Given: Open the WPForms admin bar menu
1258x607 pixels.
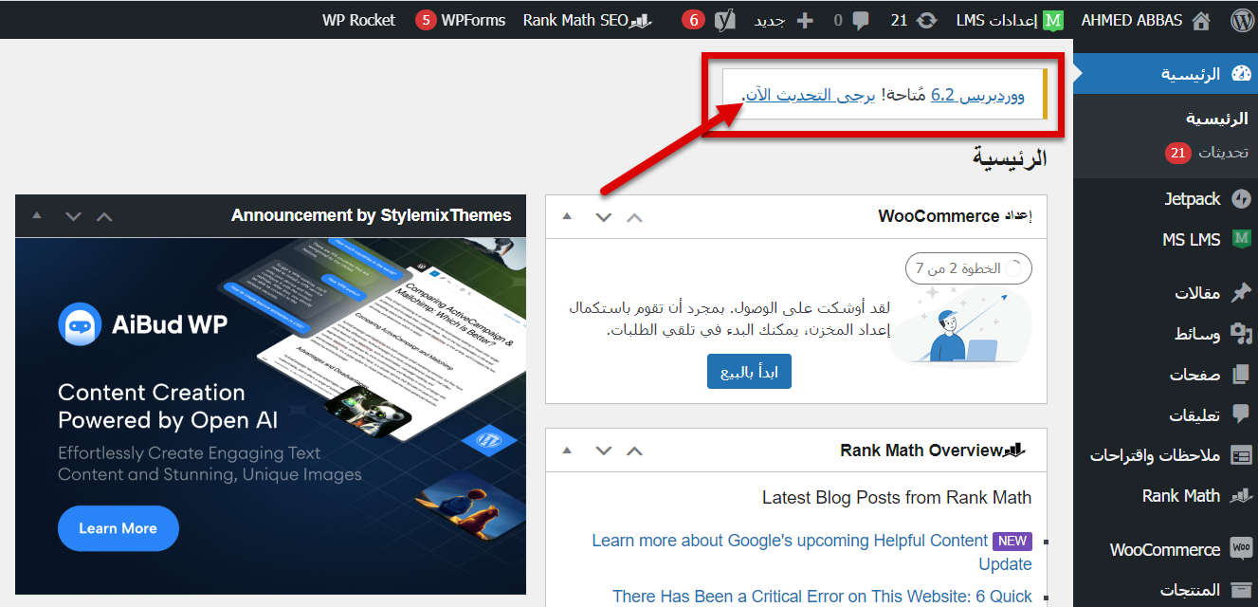Looking at the screenshot, I should [461, 20].
